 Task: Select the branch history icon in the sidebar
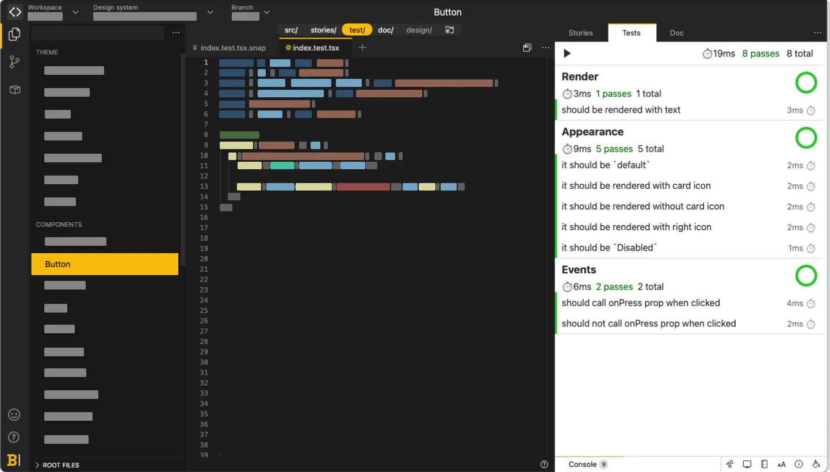[14, 61]
